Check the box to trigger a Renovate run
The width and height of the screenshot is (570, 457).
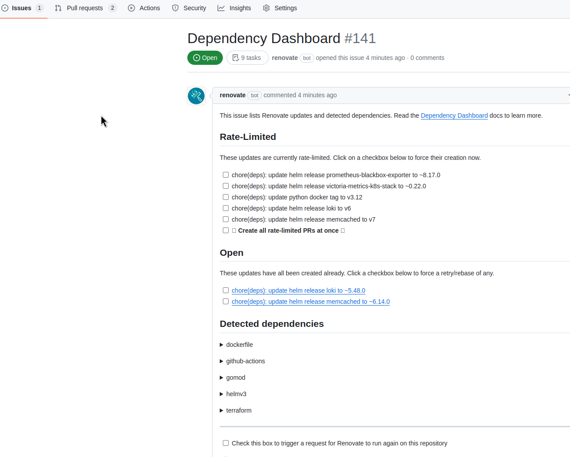[x=226, y=443]
